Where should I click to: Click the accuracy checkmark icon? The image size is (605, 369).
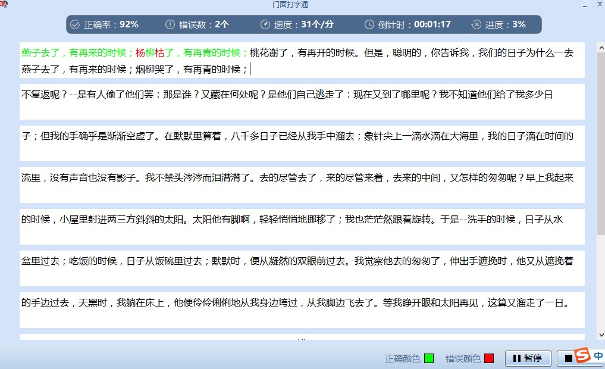[75, 24]
